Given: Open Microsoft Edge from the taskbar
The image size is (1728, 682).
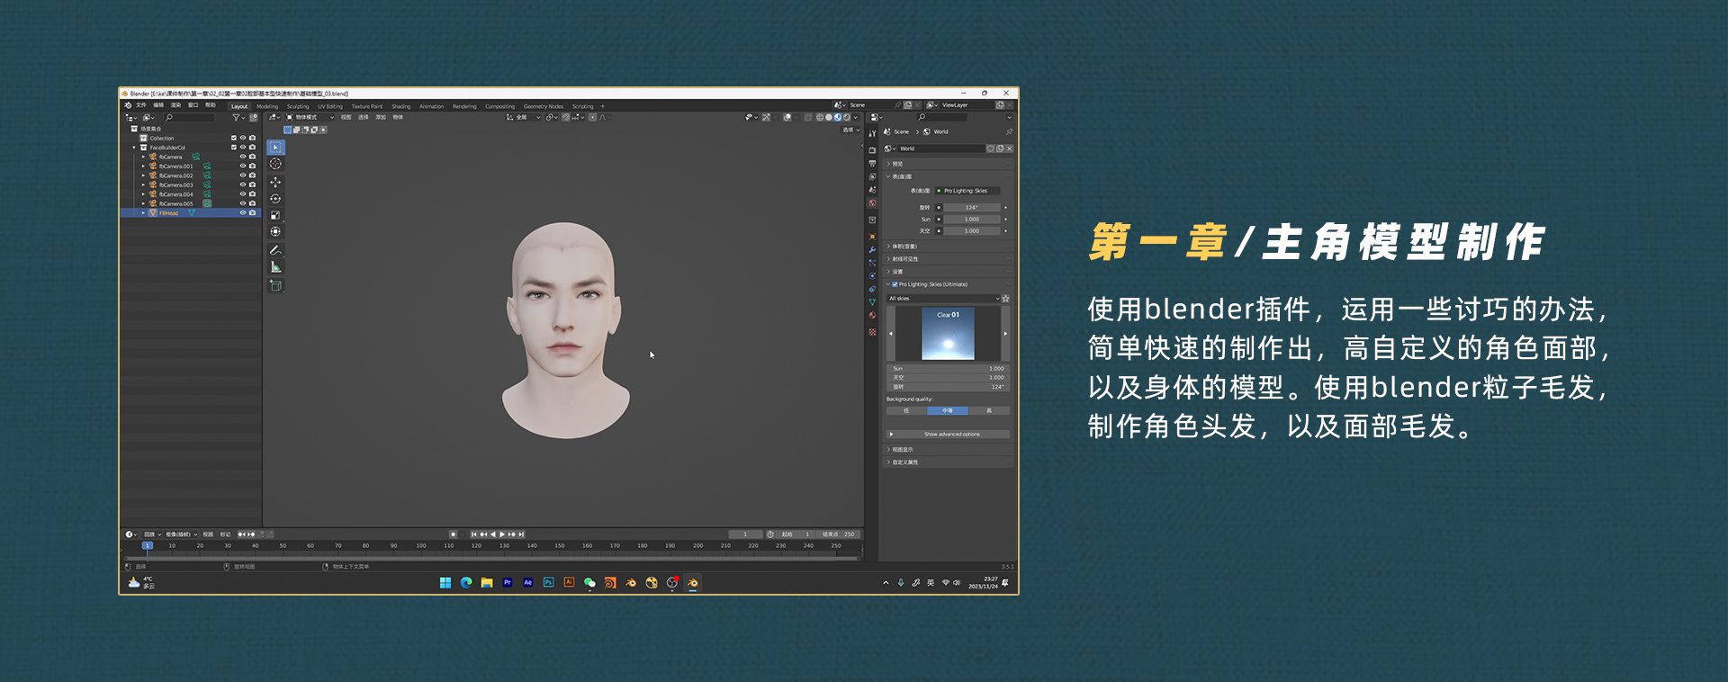Looking at the screenshot, I should click(x=466, y=583).
